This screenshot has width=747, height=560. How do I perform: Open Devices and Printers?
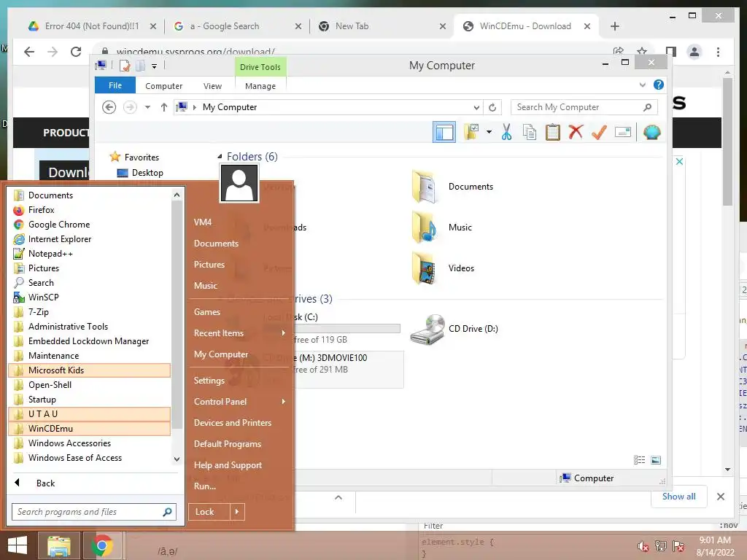coord(240,423)
